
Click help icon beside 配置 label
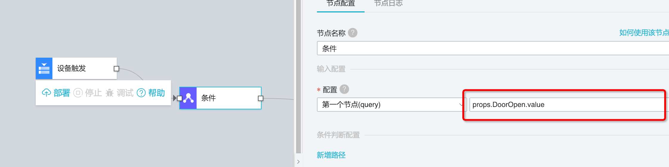344,89
